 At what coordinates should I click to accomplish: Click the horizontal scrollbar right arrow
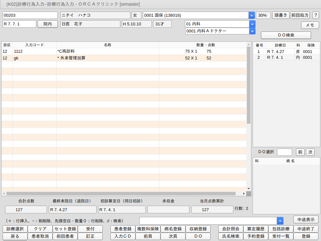[x=244, y=194]
